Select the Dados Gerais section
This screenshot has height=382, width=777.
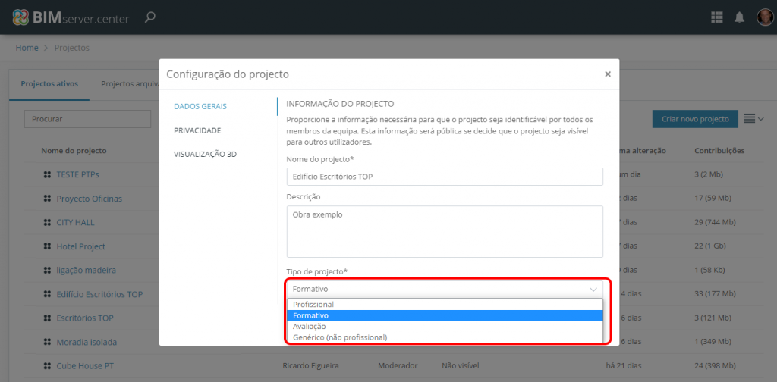pos(200,106)
